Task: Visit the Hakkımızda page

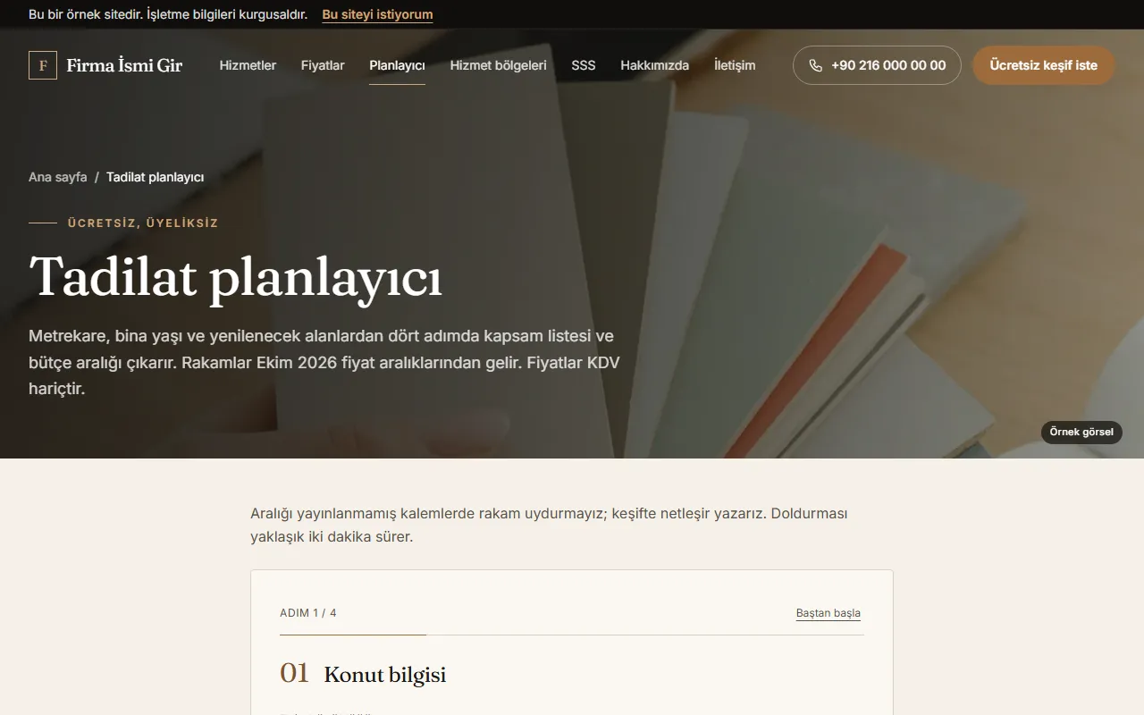Action: [x=654, y=65]
